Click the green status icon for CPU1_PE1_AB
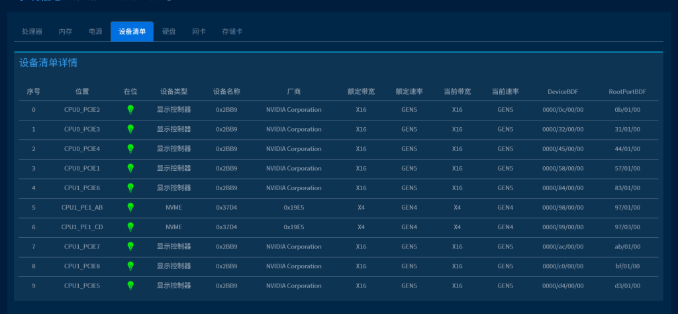Screen dimensions: 678x314 click(x=130, y=207)
